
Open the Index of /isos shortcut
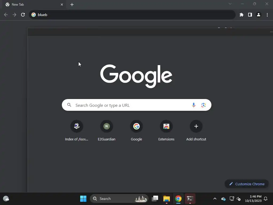click(77, 130)
